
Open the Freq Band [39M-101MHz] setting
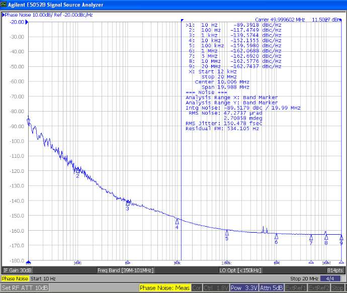pos(125,270)
